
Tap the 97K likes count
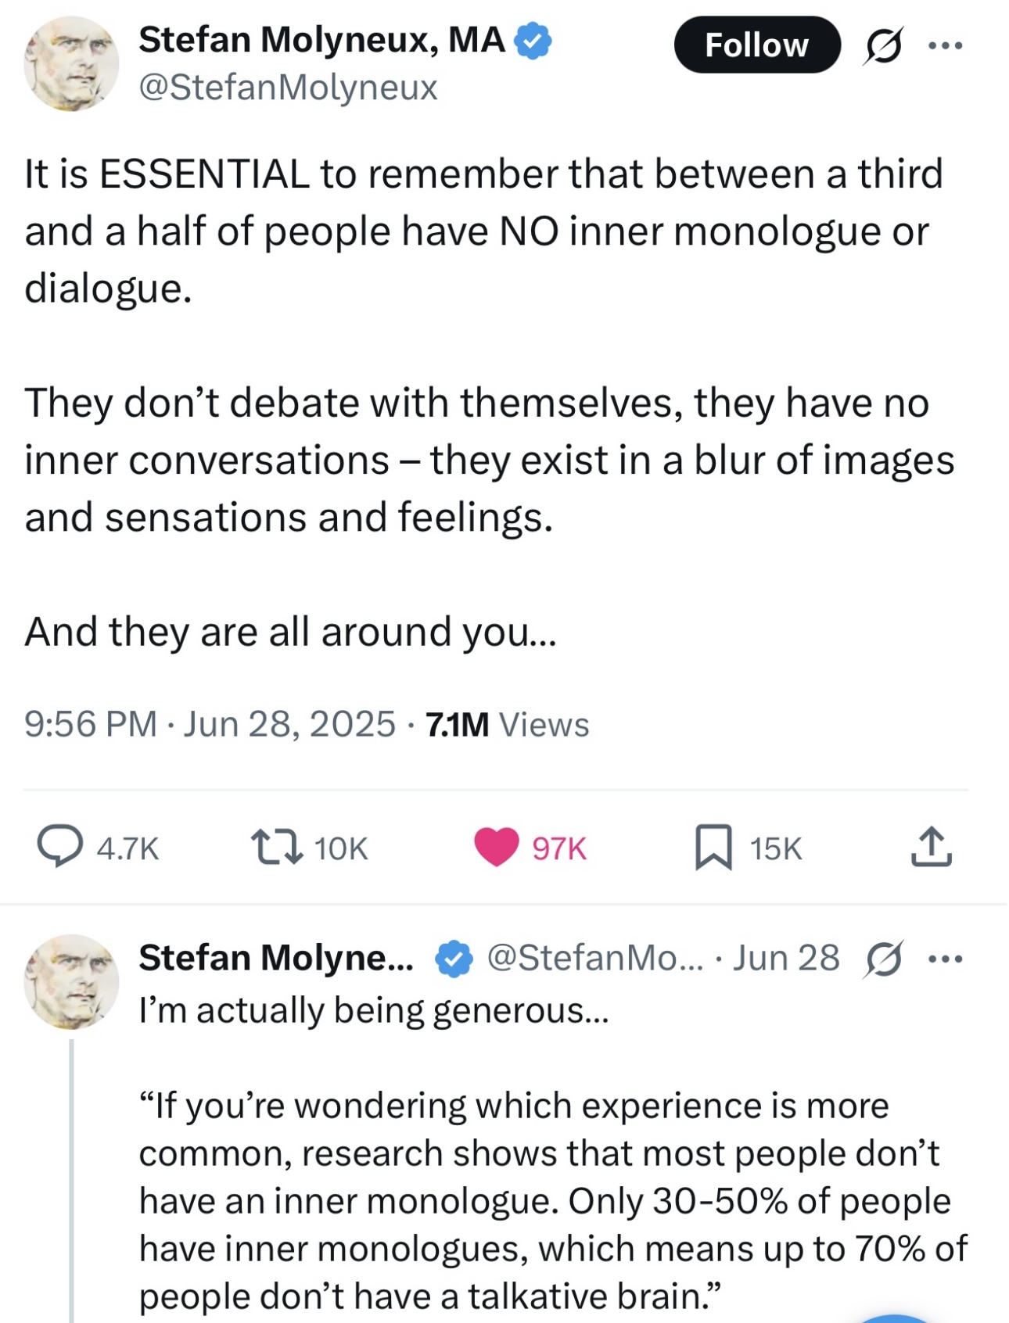pyautogui.click(x=559, y=848)
